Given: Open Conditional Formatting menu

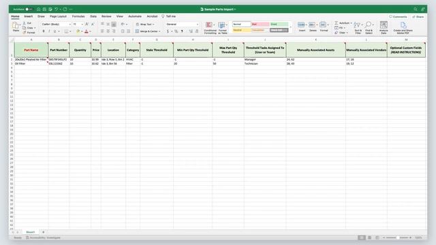Looking at the screenshot, I should [x=210, y=28].
